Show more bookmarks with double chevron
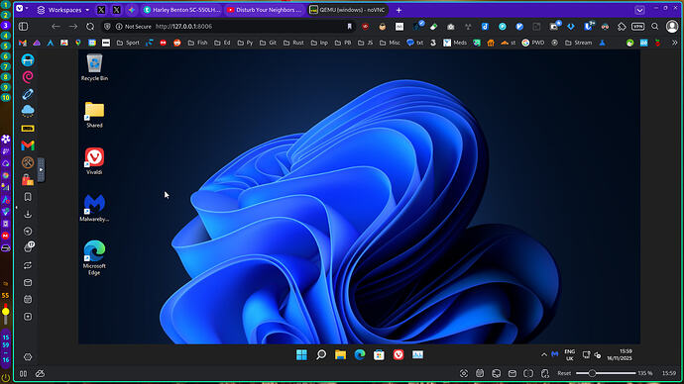Screen dimensions: 684x384 coord(674,43)
